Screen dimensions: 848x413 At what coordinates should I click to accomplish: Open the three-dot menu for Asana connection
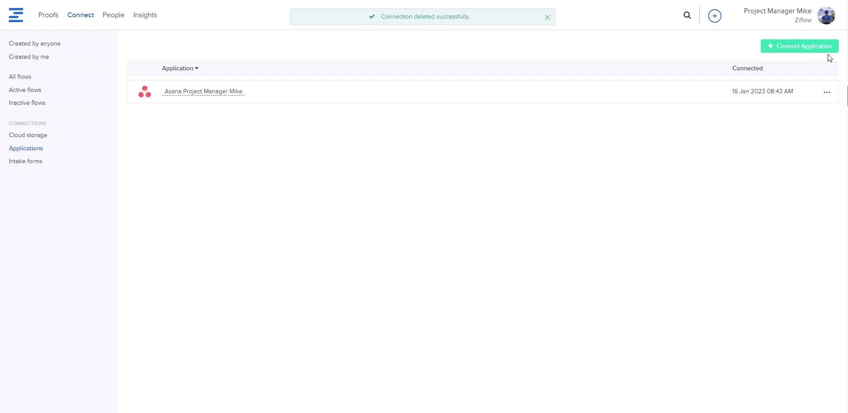pos(826,92)
